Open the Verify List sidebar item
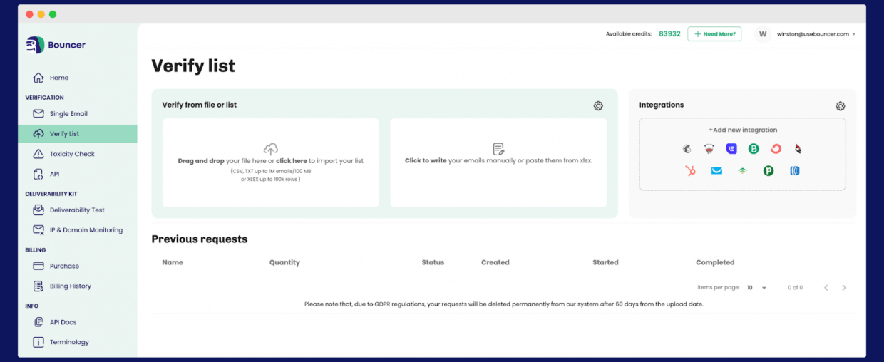 78,134
